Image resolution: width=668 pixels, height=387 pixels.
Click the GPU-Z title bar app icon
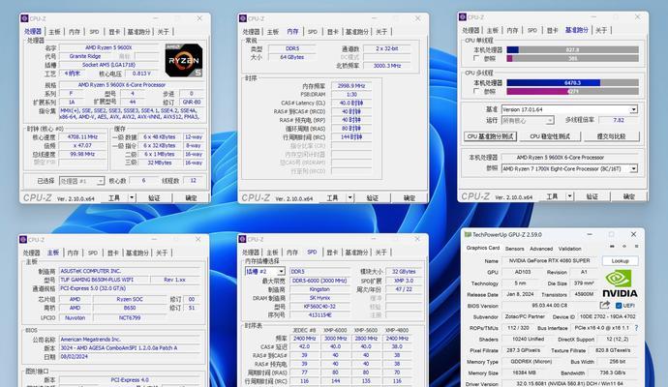click(x=468, y=234)
